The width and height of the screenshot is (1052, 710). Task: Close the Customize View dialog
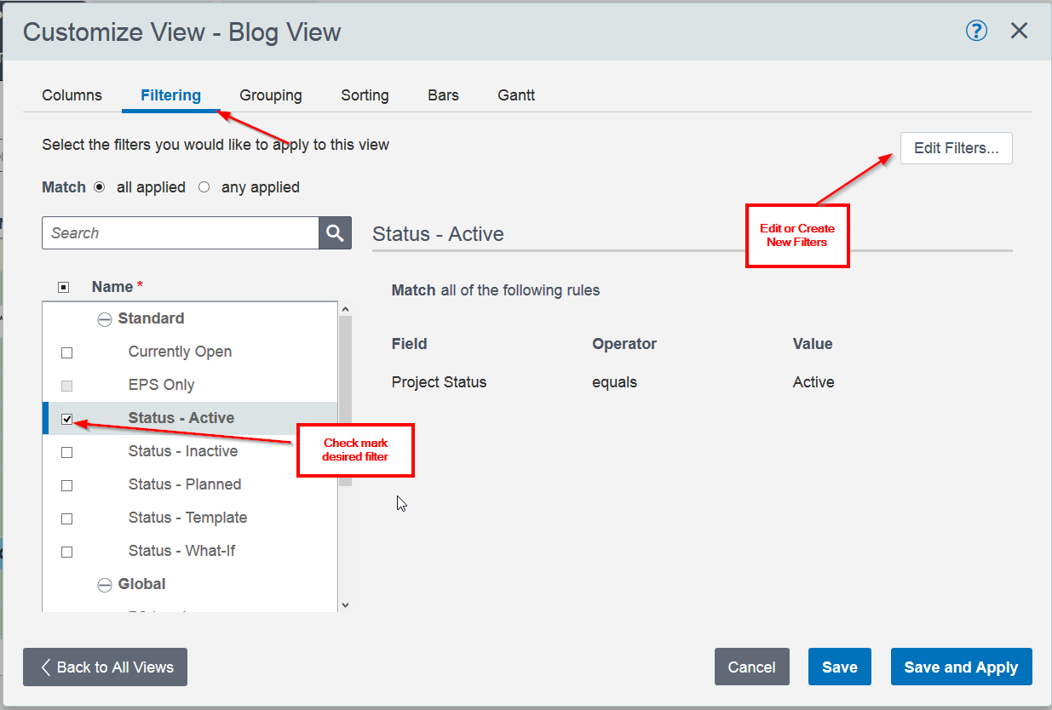tap(1019, 31)
